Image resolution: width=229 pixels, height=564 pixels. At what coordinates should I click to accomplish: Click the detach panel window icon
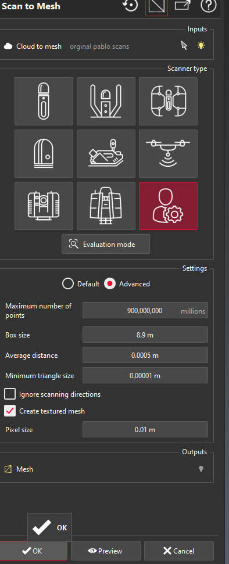[182, 6]
